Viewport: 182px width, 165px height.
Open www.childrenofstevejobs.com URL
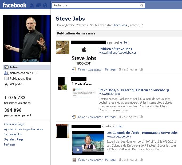(x=118, y=53)
